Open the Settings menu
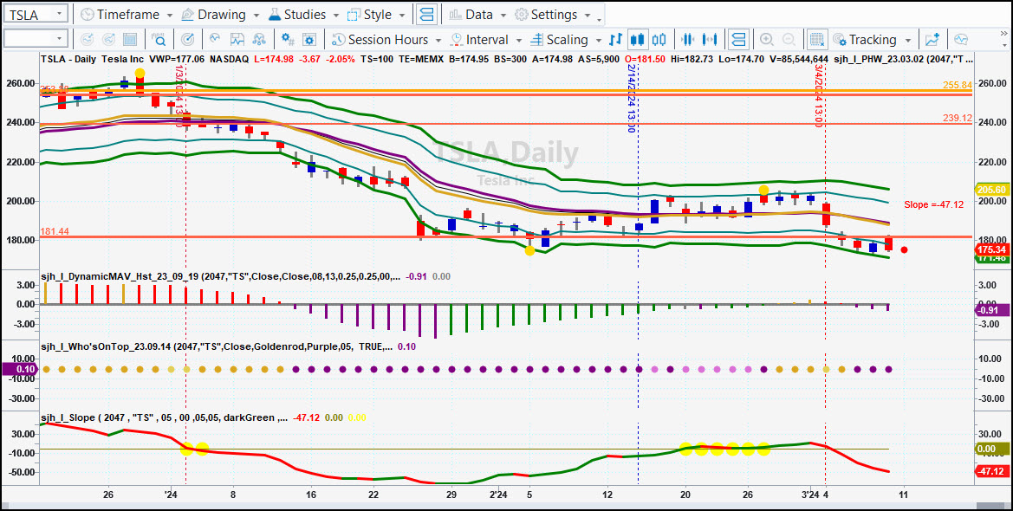This screenshot has width=1013, height=511. [x=553, y=14]
